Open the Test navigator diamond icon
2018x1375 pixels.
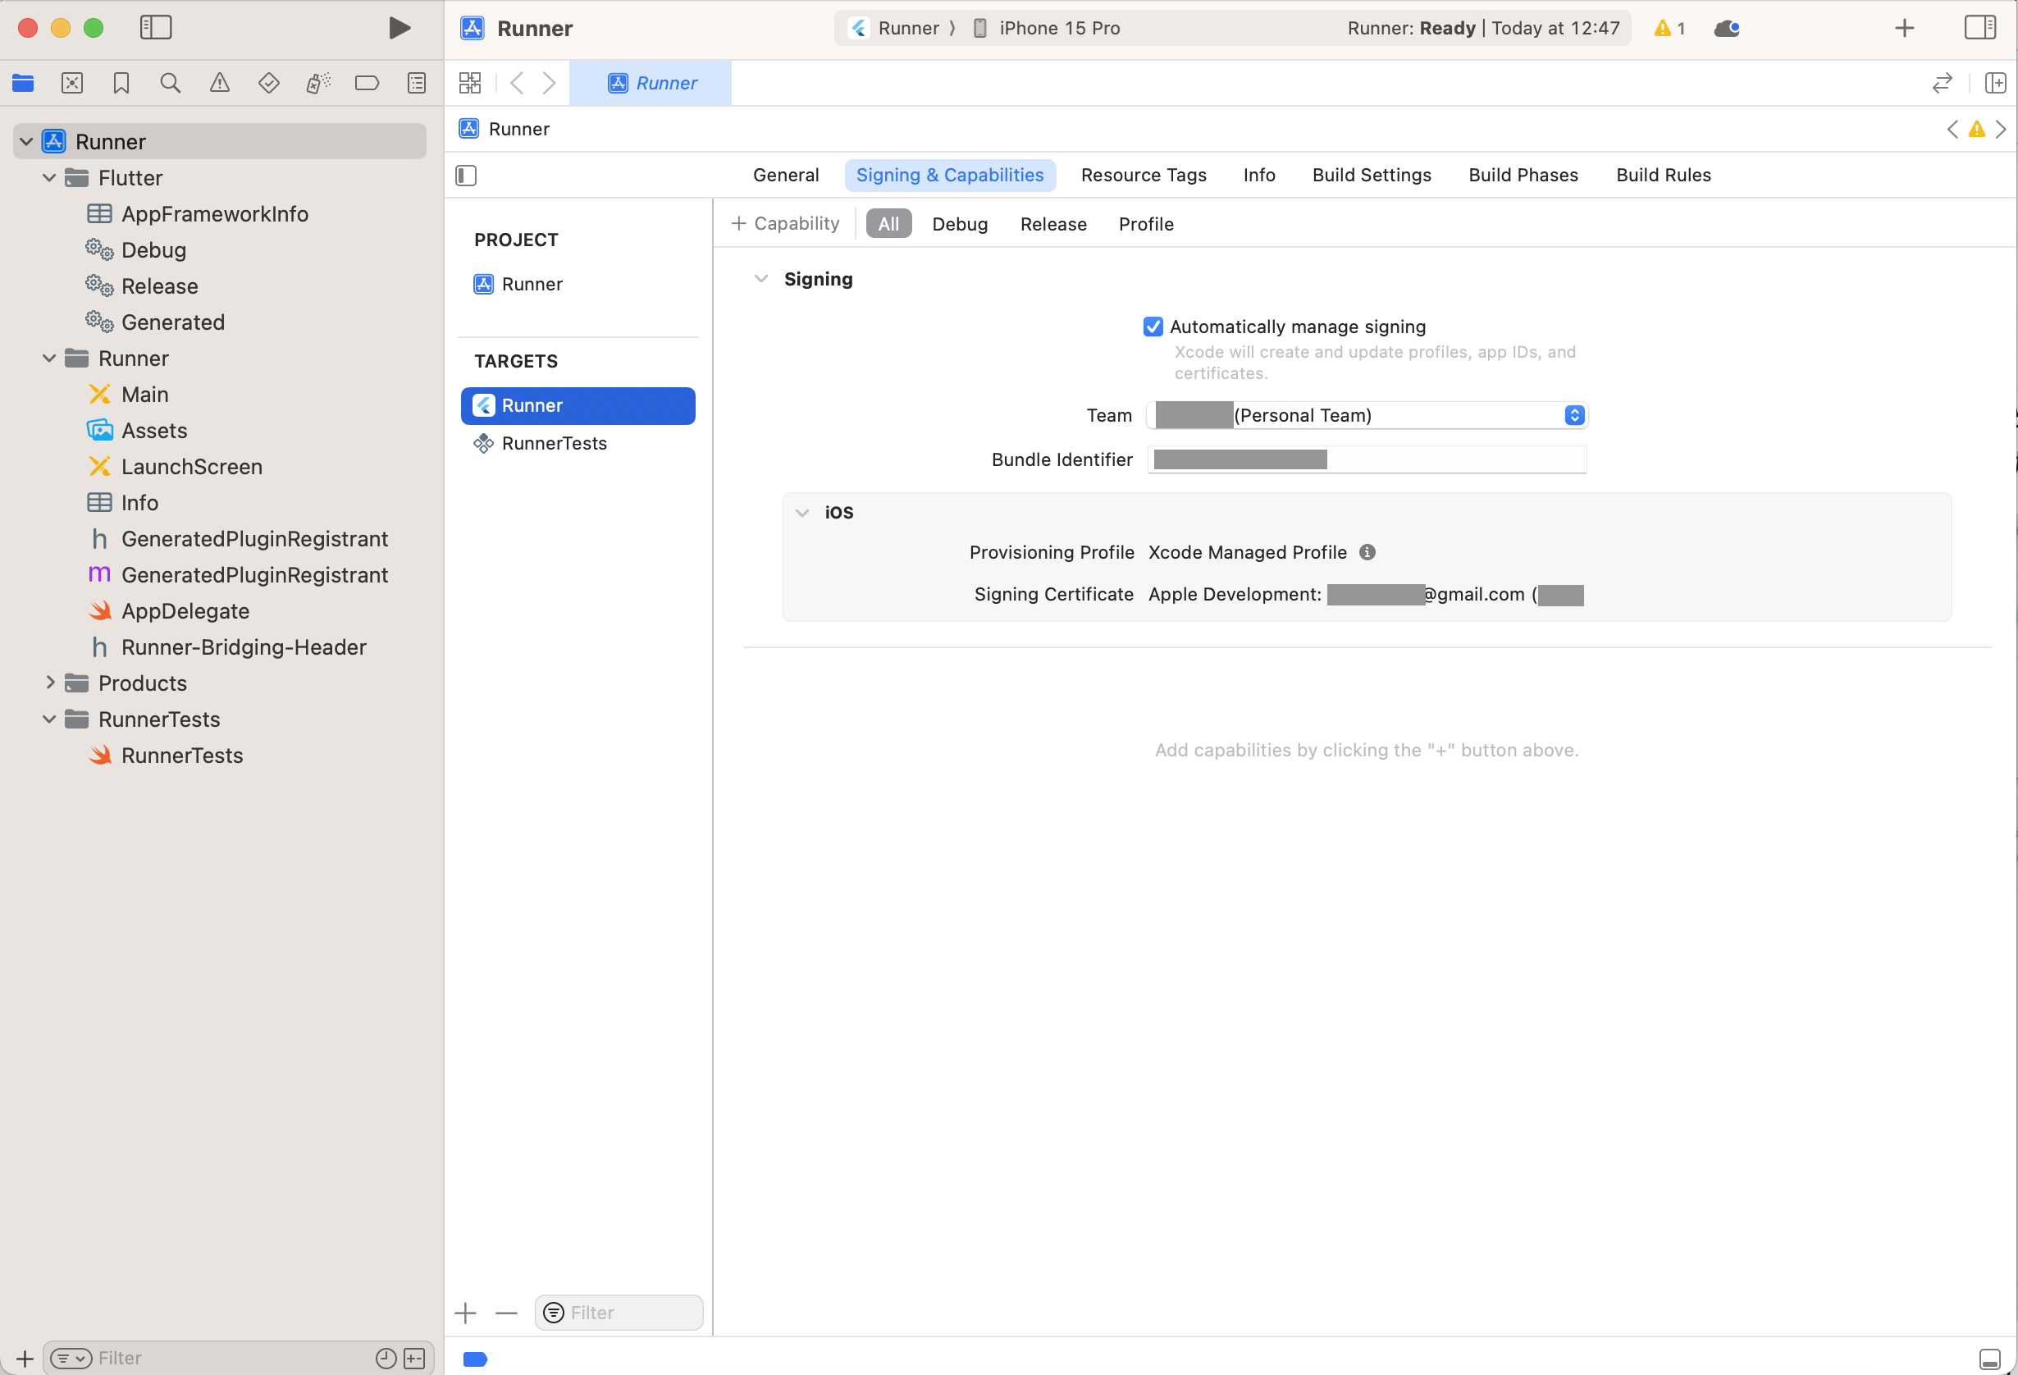[x=269, y=83]
